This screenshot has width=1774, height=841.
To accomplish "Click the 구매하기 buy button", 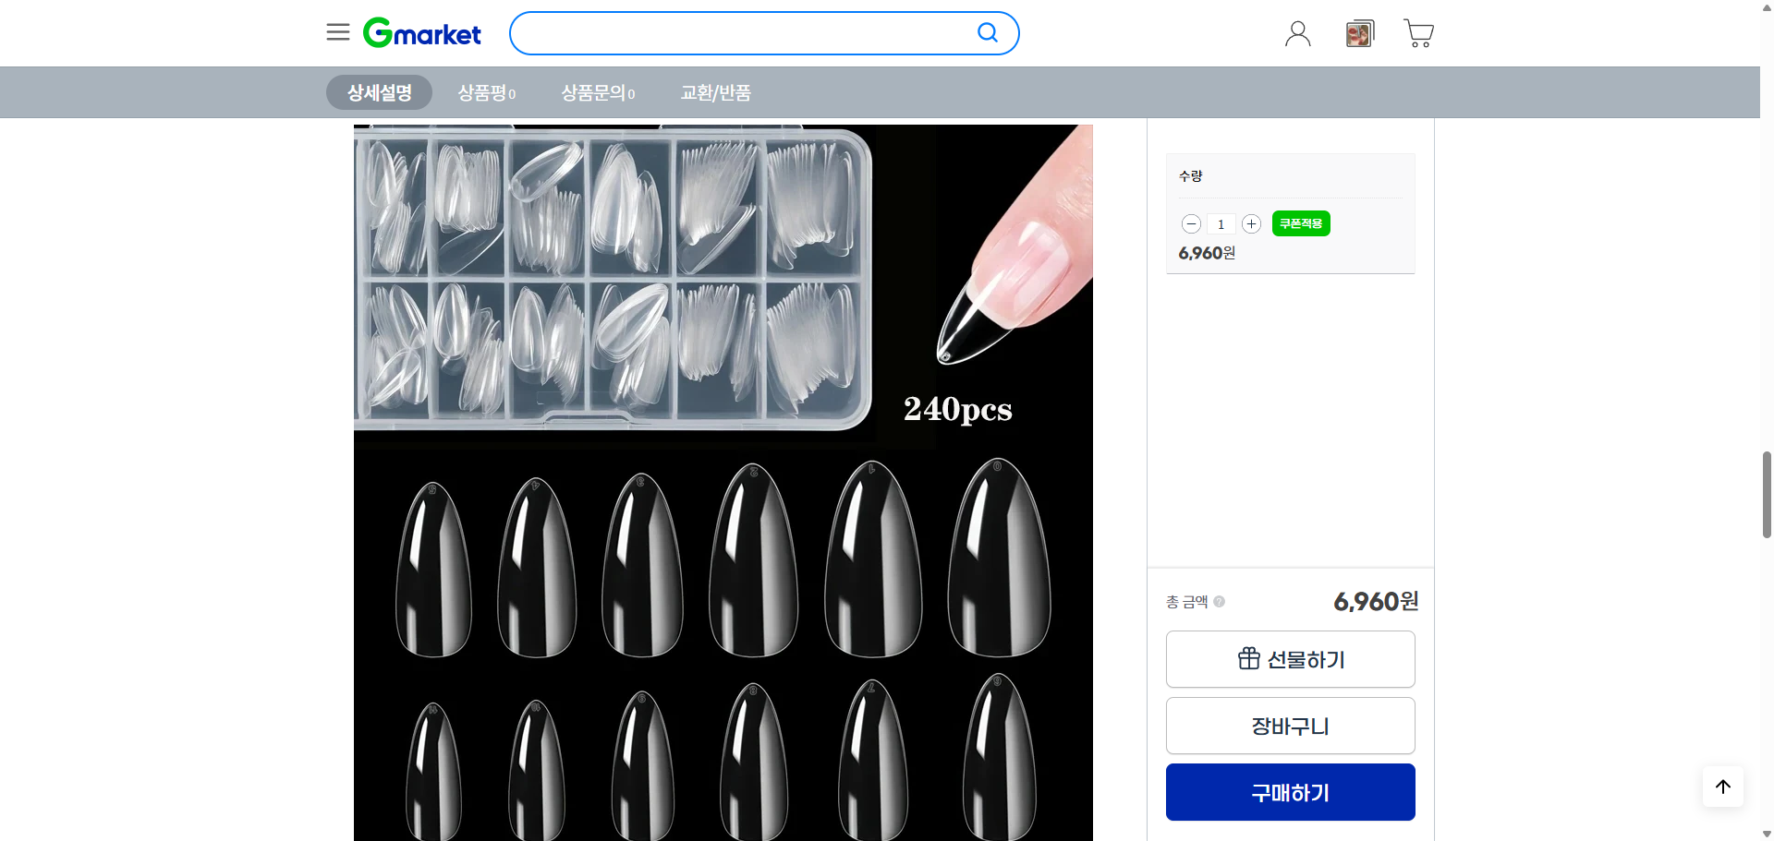I will tap(1291, 792).
